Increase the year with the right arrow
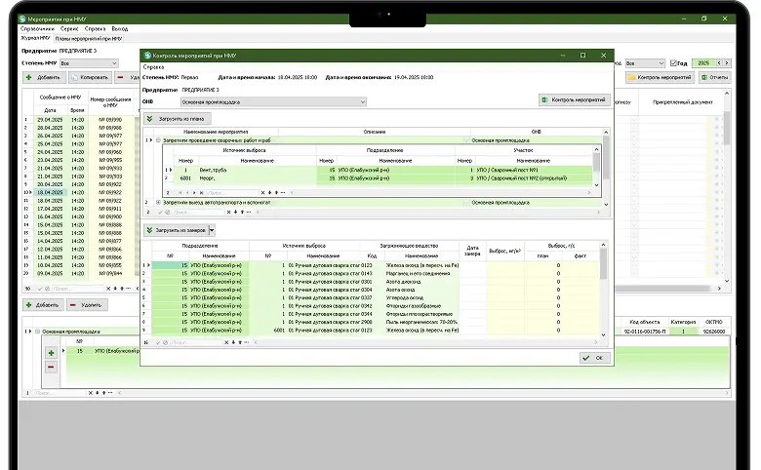761x470 pixels. point(725,62)
